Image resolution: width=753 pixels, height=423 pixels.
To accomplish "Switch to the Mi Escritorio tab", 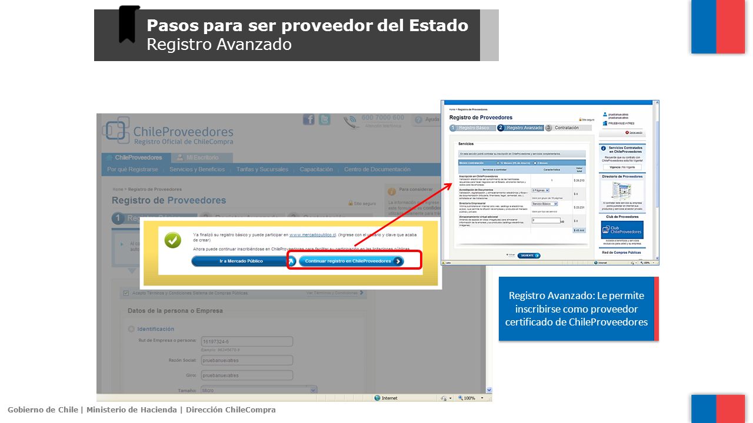I will coord(202,158).
